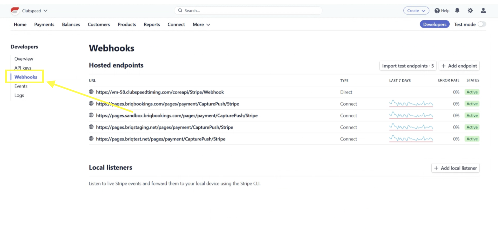The image size is (502, 231).
Task: Switch to the Balances tab
Action: point(71,25)
